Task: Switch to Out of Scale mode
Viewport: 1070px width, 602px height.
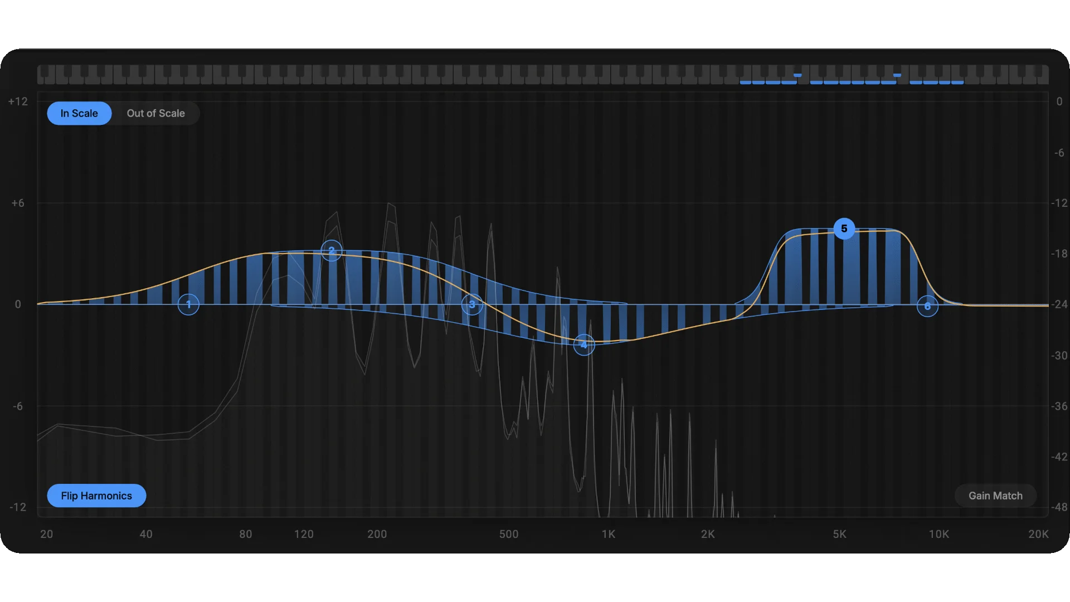Action: click(x=156, y=113)
